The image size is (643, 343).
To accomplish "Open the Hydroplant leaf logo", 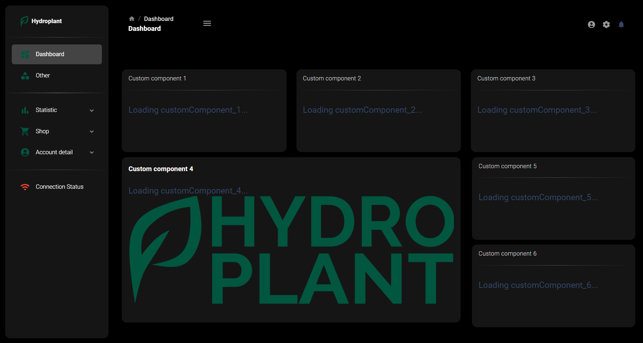I will (x=24, y=21).
